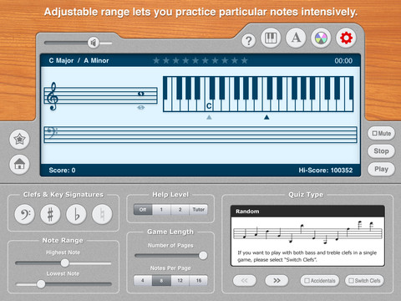The width and height of the screenshot is (401, 301).
Task: Enable the Switch Clefs checkbox
Action: point(364,281)
